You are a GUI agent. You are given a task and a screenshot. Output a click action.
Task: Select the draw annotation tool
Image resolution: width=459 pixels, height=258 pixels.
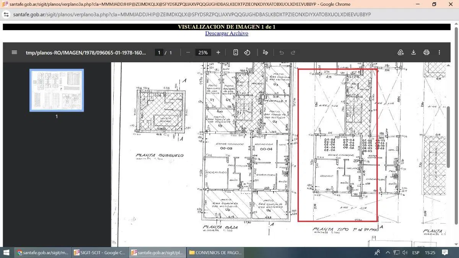pos(265,52)
